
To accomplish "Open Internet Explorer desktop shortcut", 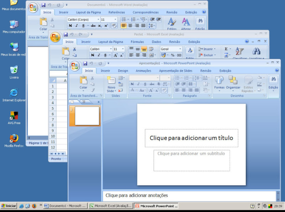I will [x=14, y=95].
